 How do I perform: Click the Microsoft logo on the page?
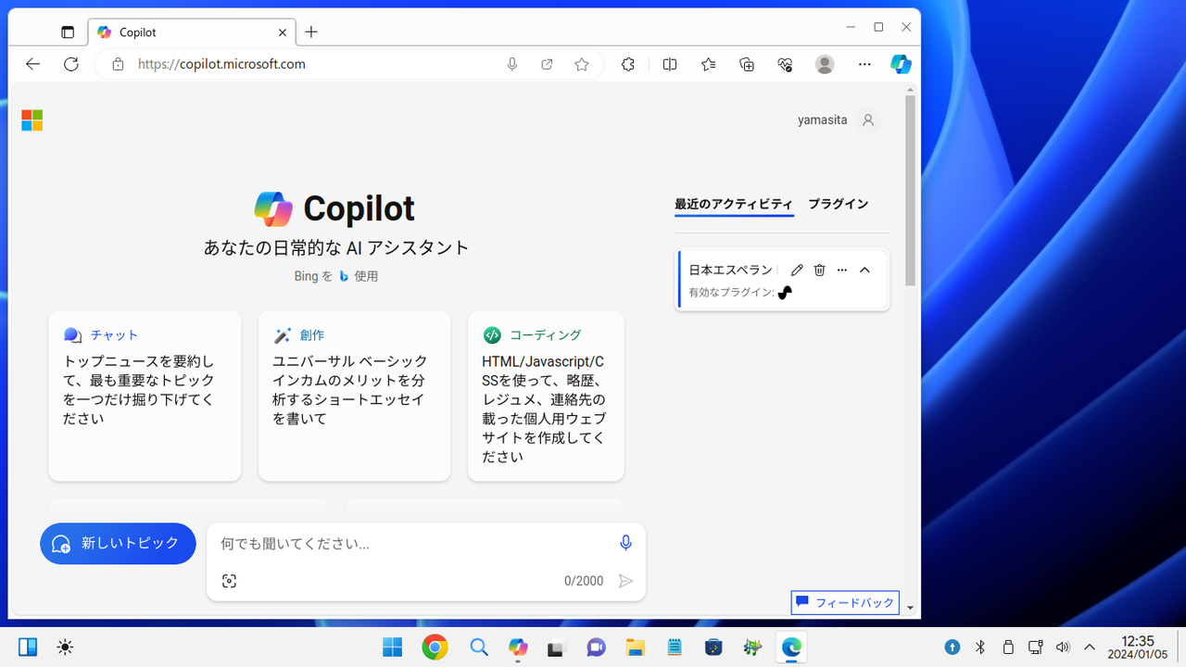[x=32, y=120]
